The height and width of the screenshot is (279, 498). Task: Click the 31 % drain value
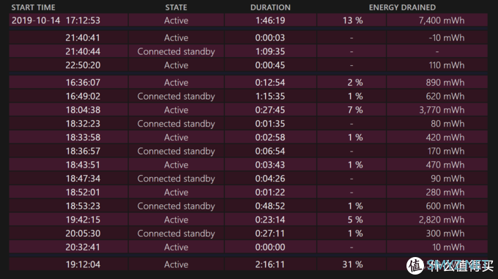(352, 264)
